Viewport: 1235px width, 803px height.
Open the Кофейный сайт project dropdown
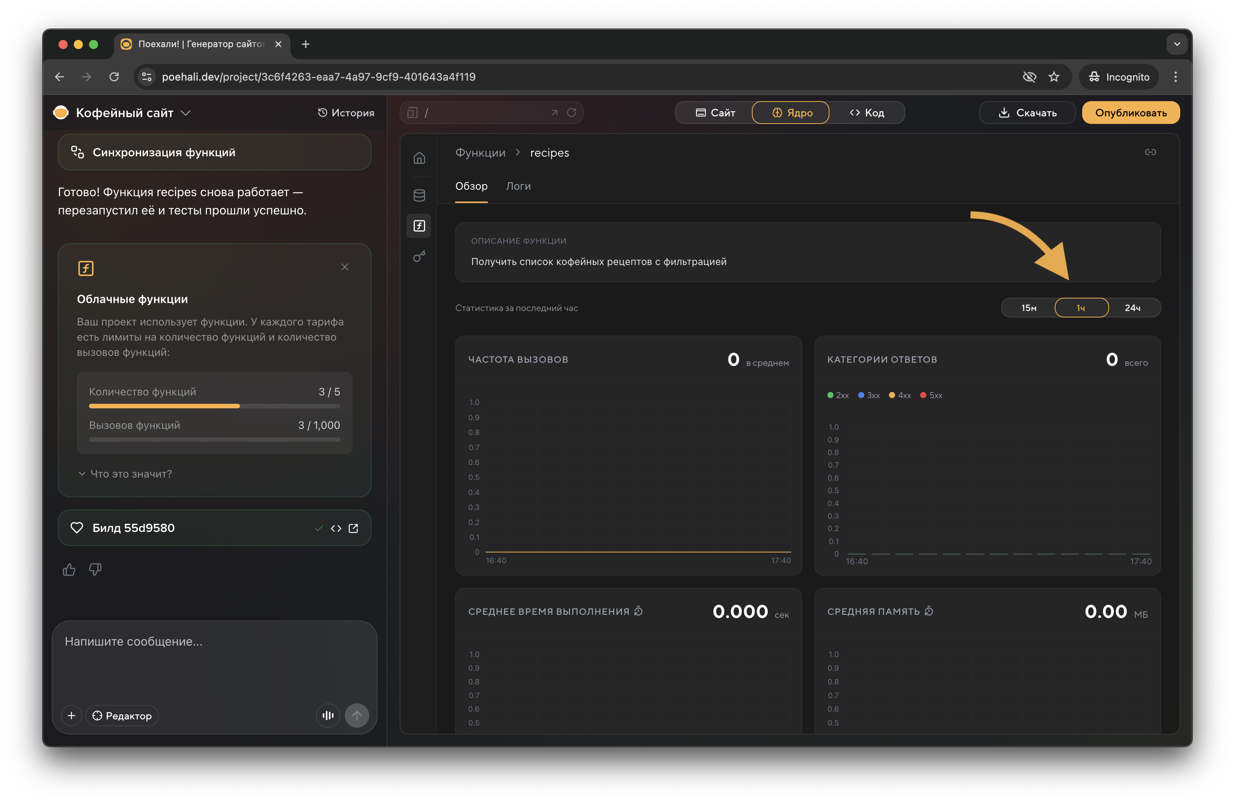pos(186,113)
